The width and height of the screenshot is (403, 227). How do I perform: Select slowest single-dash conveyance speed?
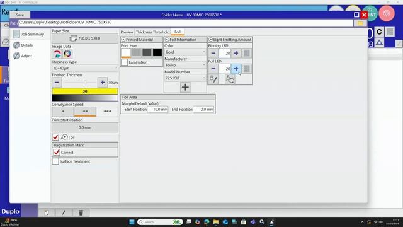63,111
